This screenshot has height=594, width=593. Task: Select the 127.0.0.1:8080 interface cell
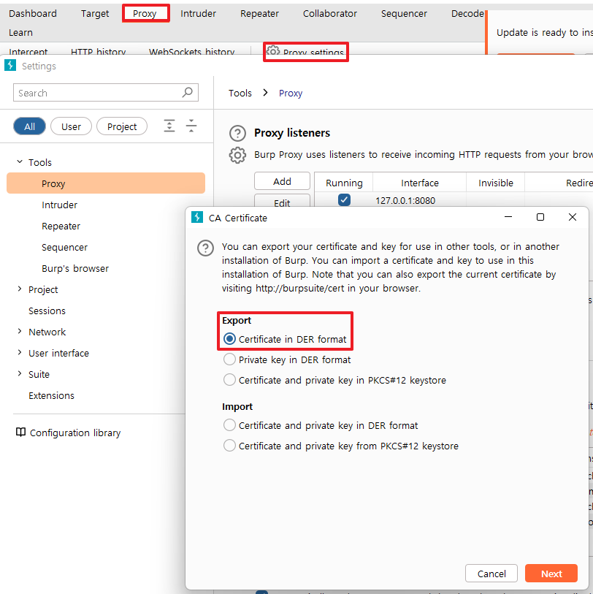click(420, 200)
